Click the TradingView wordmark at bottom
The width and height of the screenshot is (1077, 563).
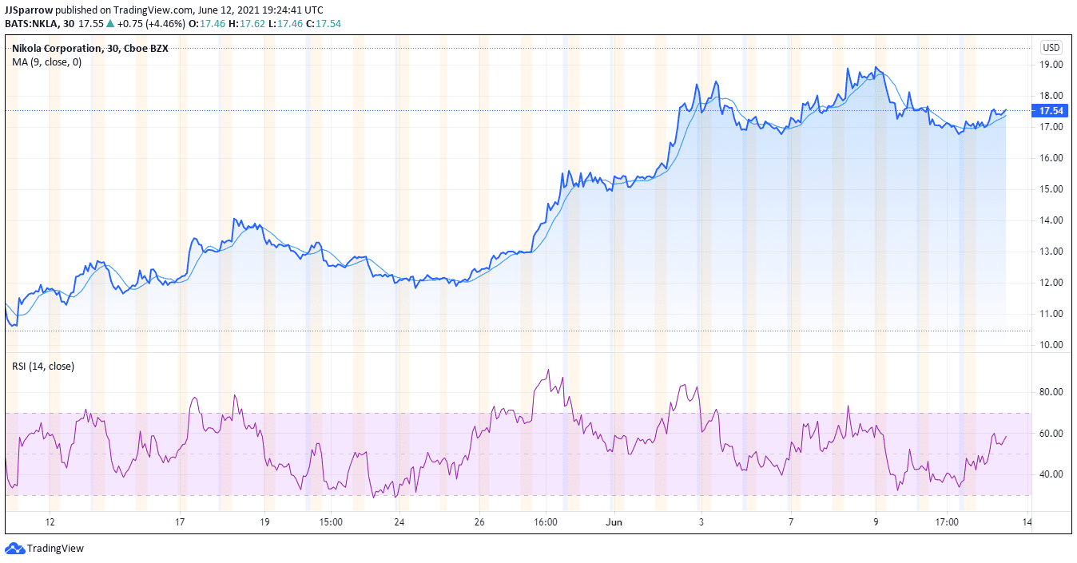click(x=55, y=549)
